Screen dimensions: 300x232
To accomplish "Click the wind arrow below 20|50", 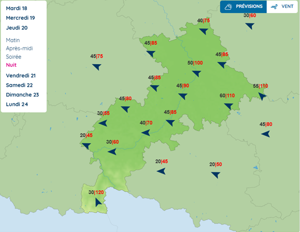I will pos(216,175).
